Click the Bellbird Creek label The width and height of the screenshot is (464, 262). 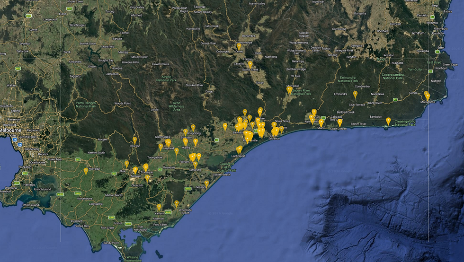[x=346, y=112]
